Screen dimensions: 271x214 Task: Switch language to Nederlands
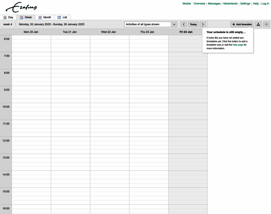click(x=230, y=4)
